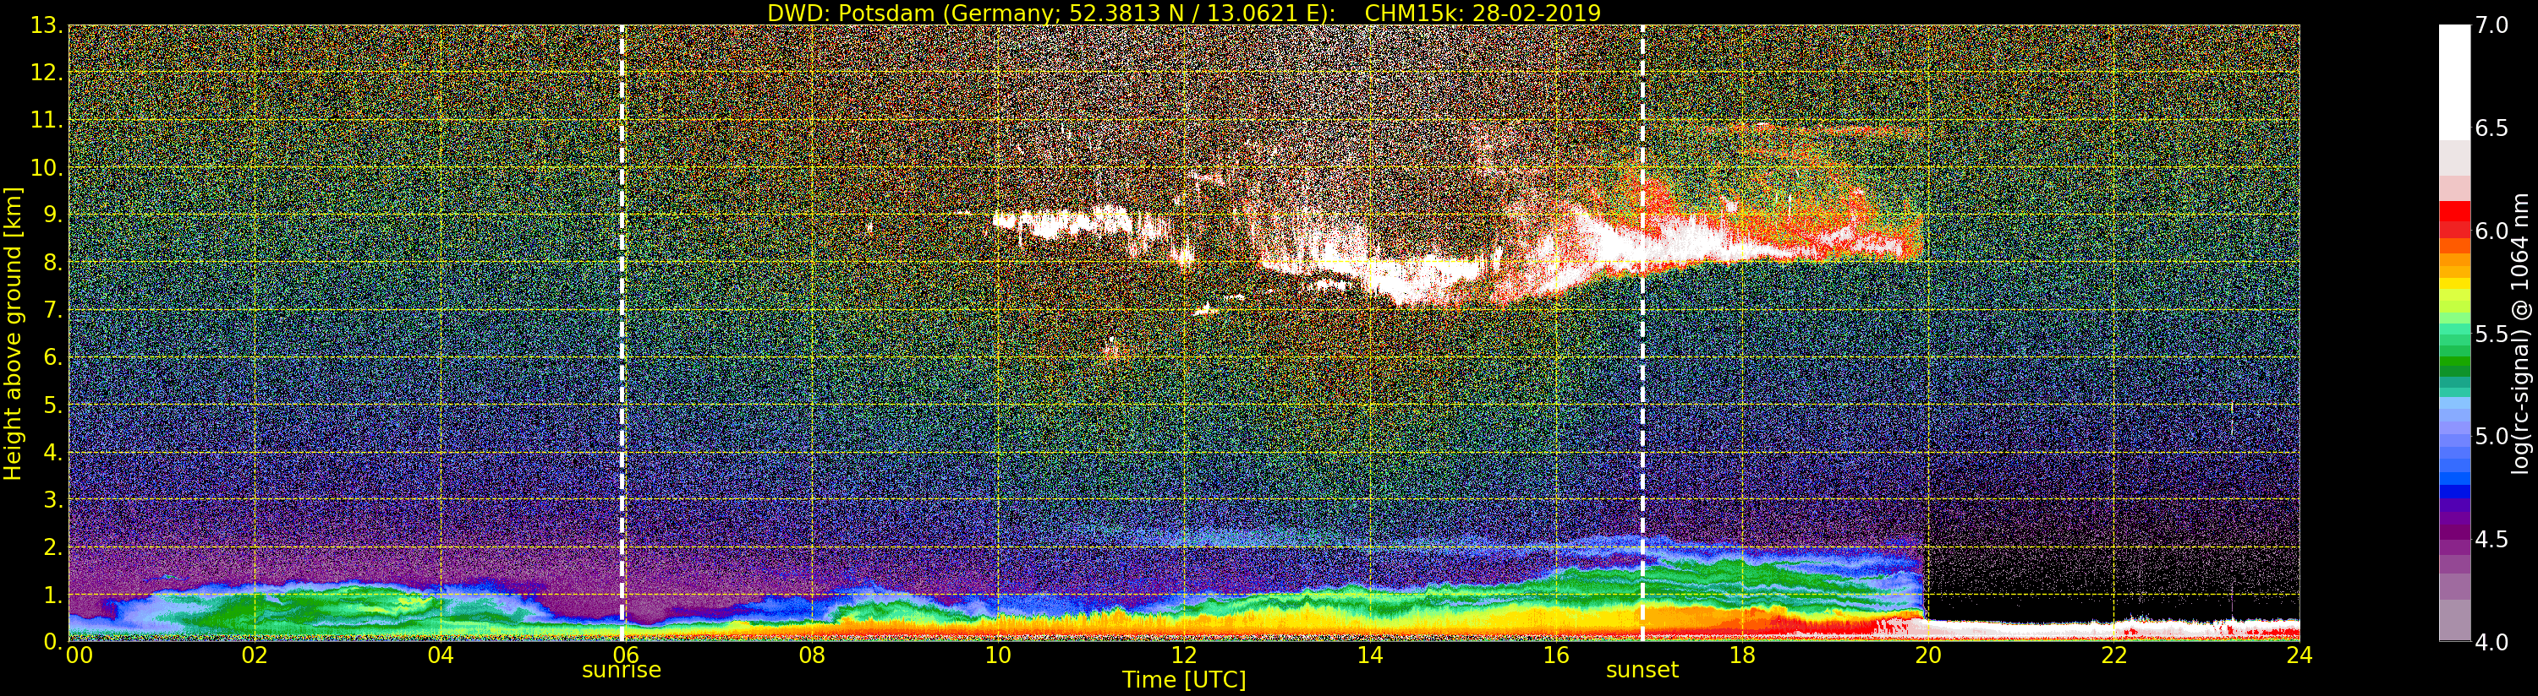Click the '13.' height axis tick label

point(47,25)
